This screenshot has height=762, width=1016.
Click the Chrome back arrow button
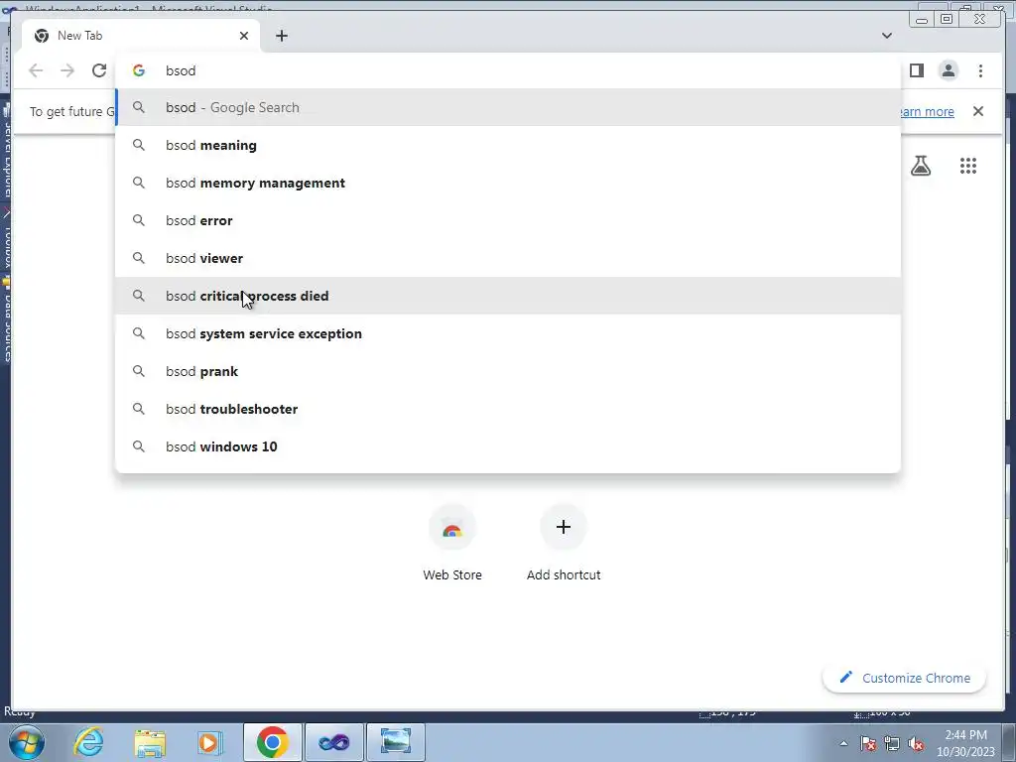[x=36, y=70]
